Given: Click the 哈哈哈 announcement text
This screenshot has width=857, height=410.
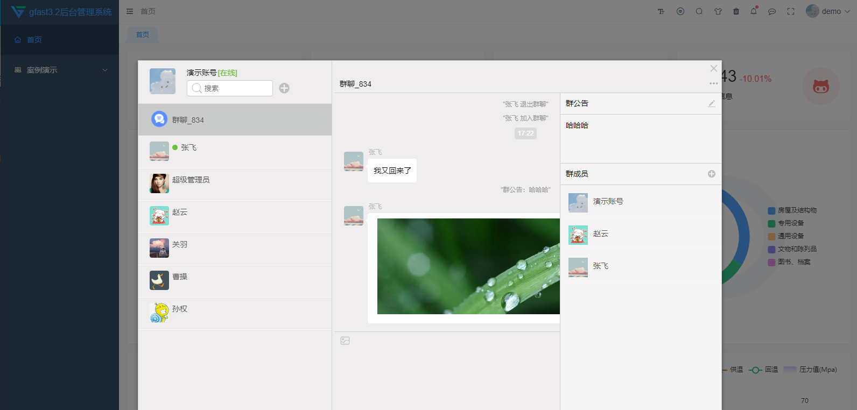Looking at the screenshot, I should [x=577, y=125].
